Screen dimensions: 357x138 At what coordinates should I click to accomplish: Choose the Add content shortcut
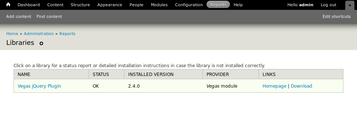point(19,16)
